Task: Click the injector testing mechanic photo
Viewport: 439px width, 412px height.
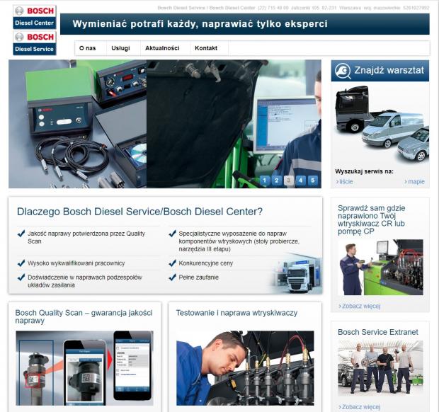Action: [x=245, y=368]
